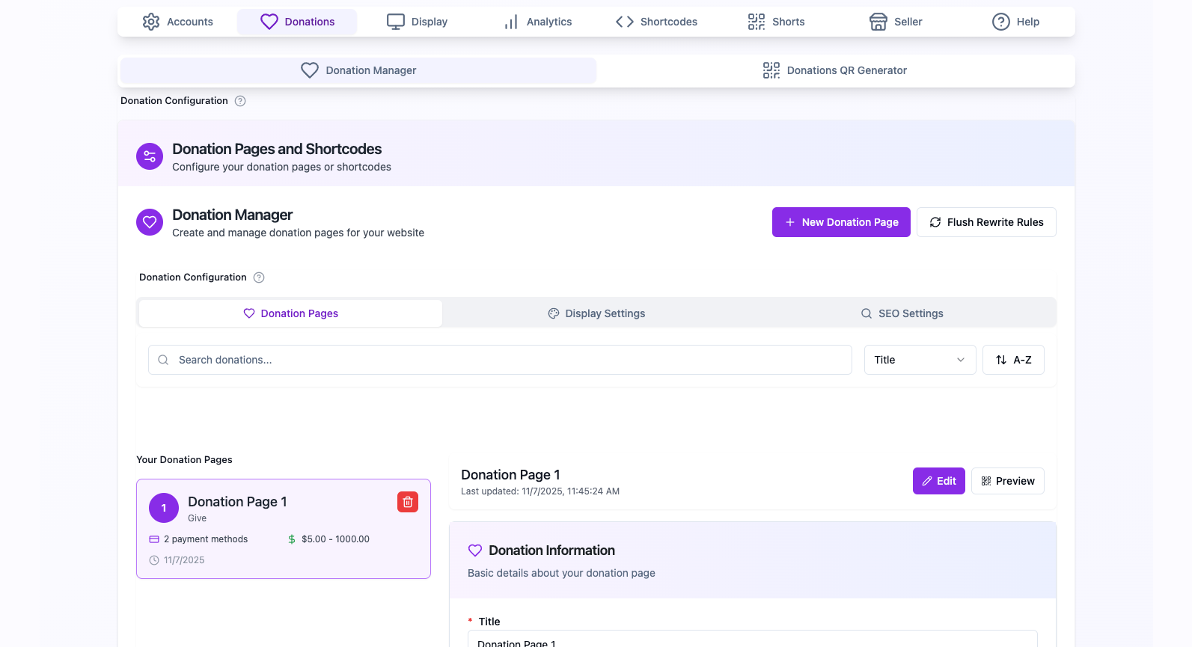Click the heart icon beside Donation Manager sub-tab
The height and width of the screenshot is (647, 1192).
tap(310, 70)
